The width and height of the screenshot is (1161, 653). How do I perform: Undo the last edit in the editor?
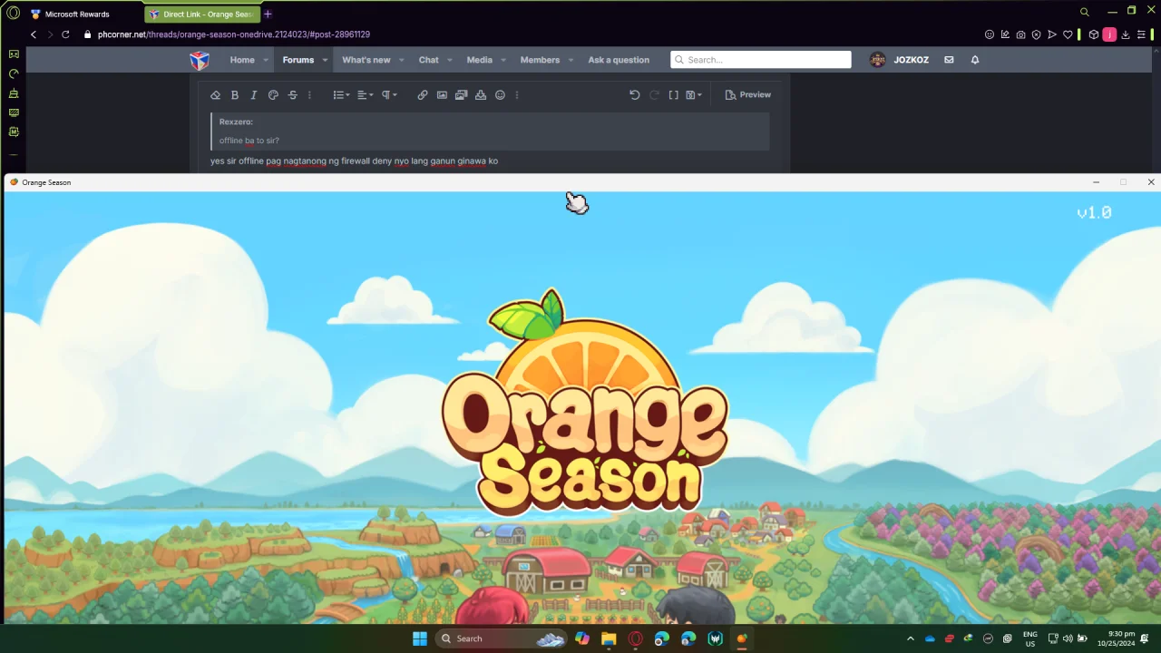coord(635,95)
